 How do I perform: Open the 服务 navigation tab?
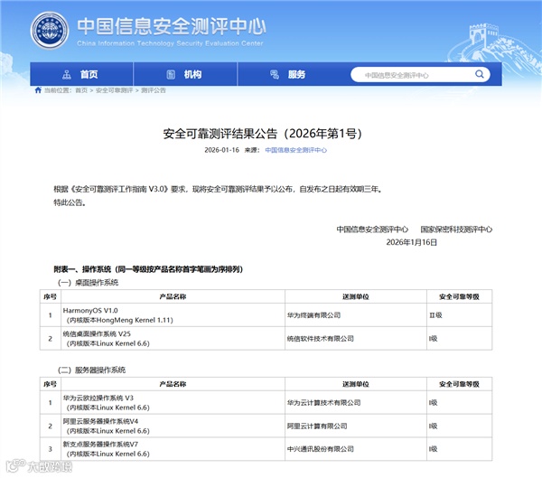pyautogui.click(x=289, y=74)
